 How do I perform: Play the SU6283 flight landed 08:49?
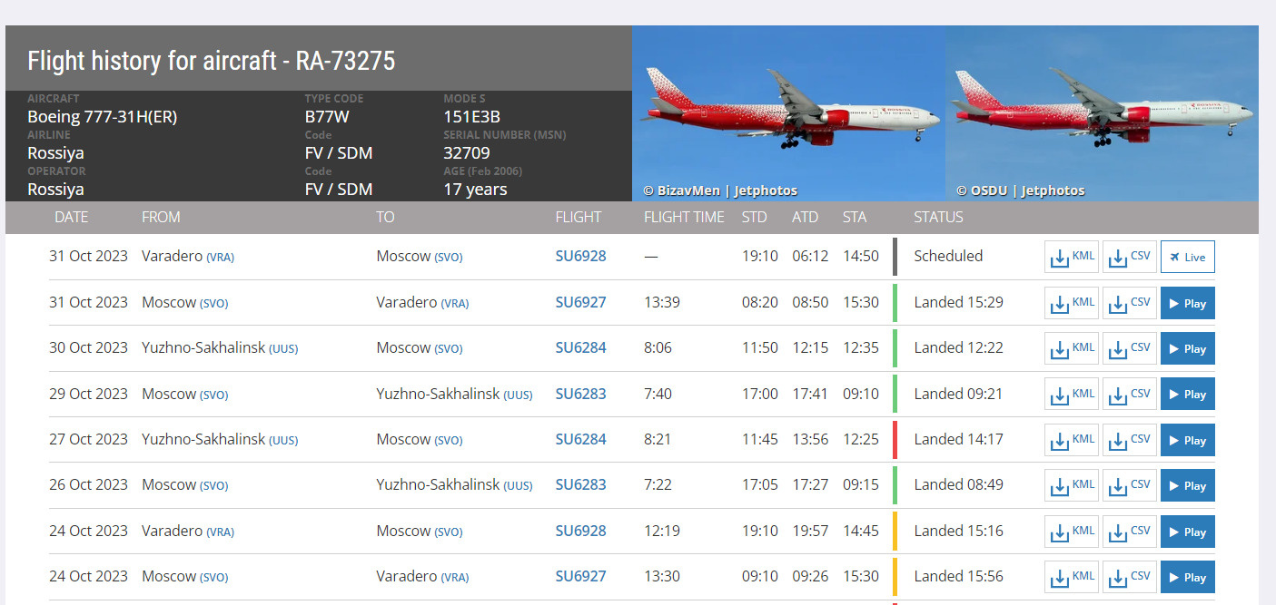click(x=1187, y=485)
